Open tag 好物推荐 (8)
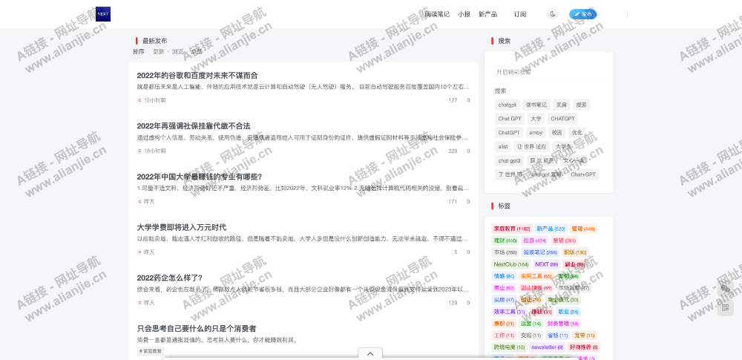The image size is (742, 360). pos(583,347)
